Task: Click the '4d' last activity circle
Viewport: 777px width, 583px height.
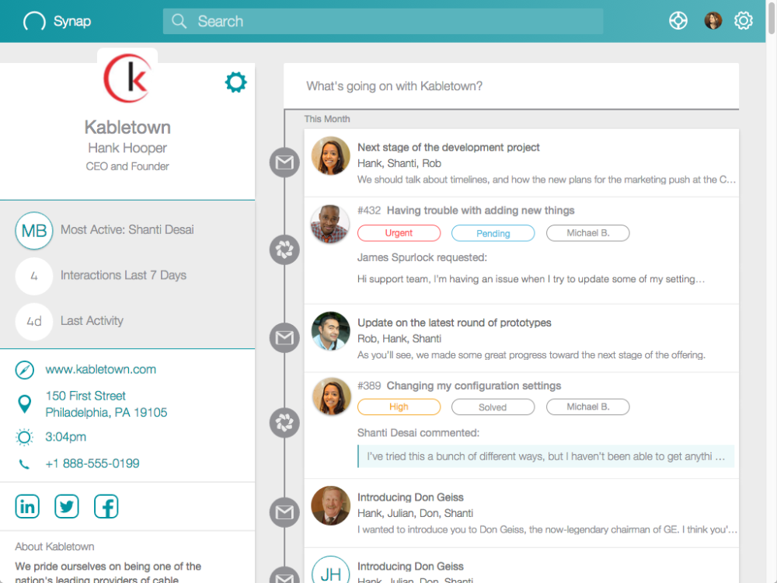Action: (x=34, y=322)
